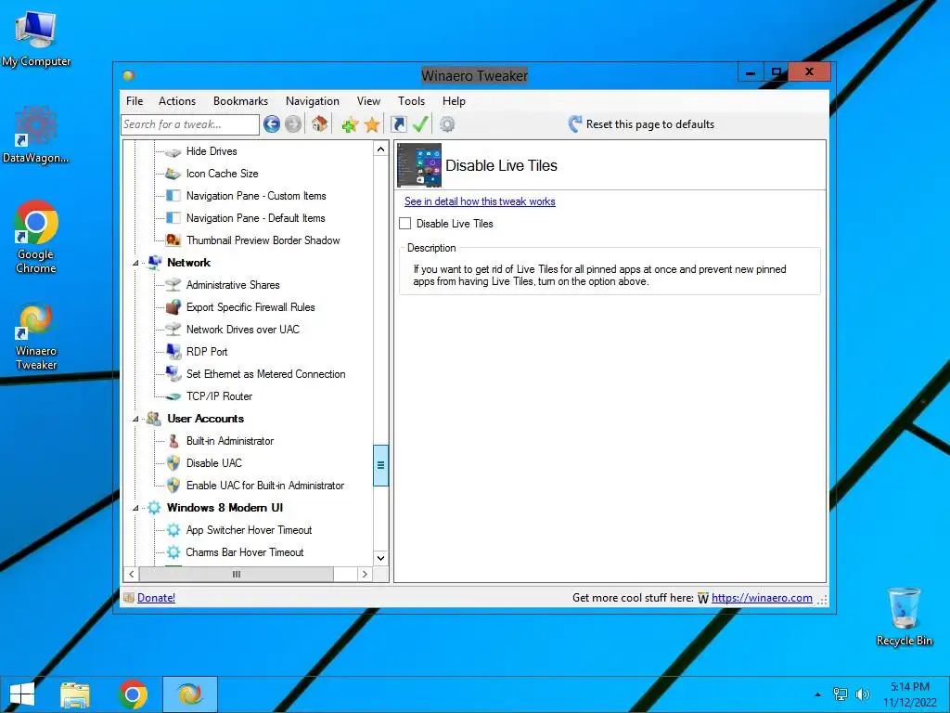The width and height of the screenshot is (950, 713).
Task: Open Google Chrome desktop shortcut
Action: coord(36,238)
